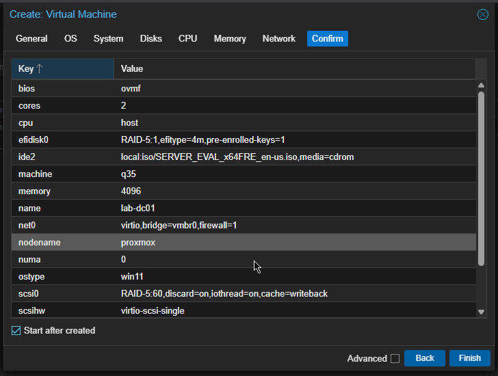This screenshot has width=498, height=376.
Task: Select the nodename key cell
Action: click(62, 243)
